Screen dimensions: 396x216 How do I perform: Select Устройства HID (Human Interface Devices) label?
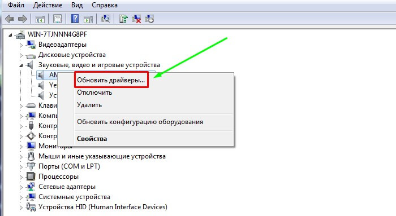[103, 207]
